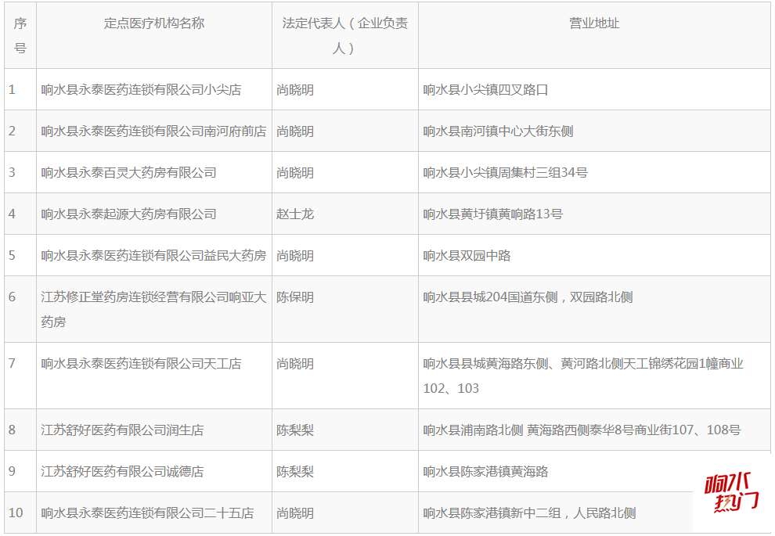Screen dimensions: 775x536
Task: Select 尚晓明 in the 益民大药房 row
Action: pyautogui.click(x=295, y=256)
